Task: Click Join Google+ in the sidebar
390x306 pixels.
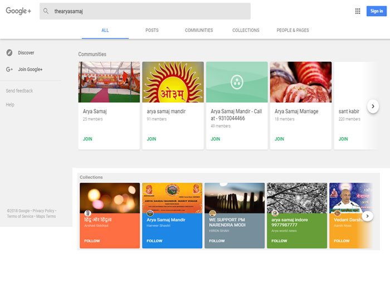Action: pyautogui.click(x=30, y=70)
